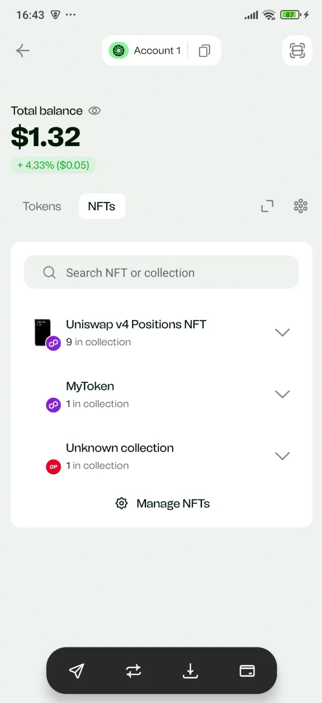Screen dimensions: 322x703
Task: Tap the green percentage gain badge
Action: click(x=53, y=165)
